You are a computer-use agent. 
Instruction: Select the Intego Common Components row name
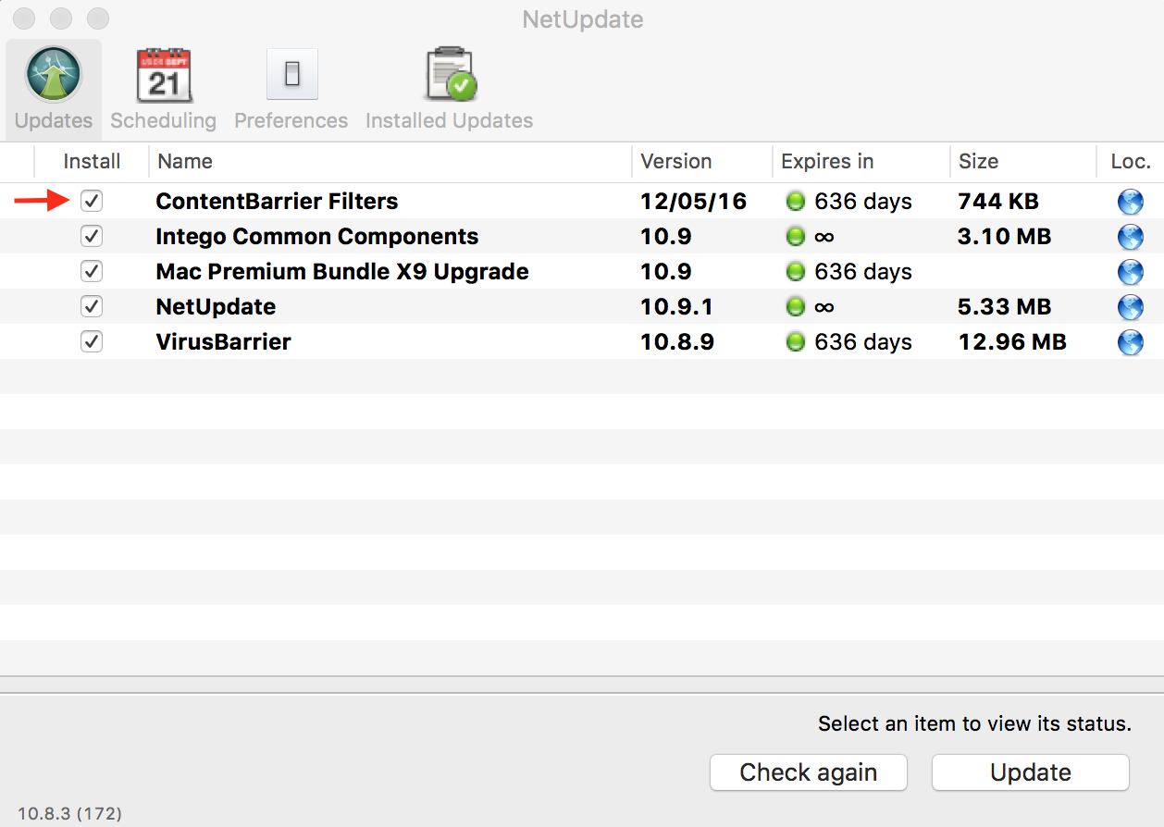coord(317,237)
